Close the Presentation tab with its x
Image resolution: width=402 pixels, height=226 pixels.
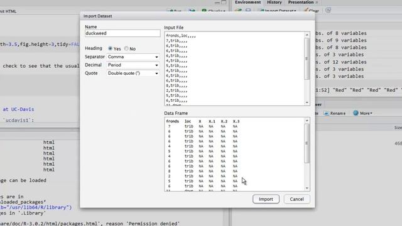pyautogui.click(x=317, y=3)
